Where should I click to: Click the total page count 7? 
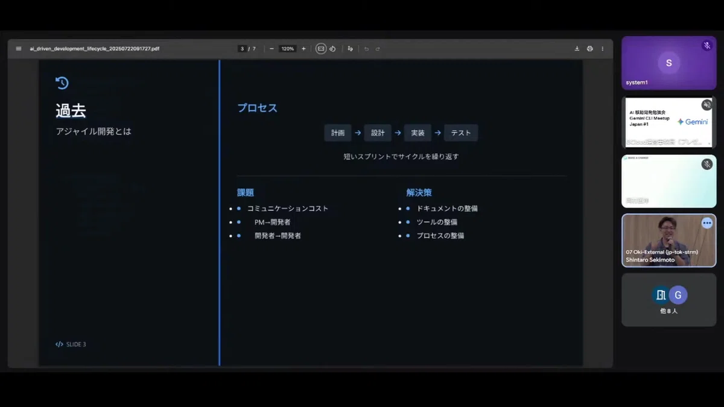tap(254, 49)
